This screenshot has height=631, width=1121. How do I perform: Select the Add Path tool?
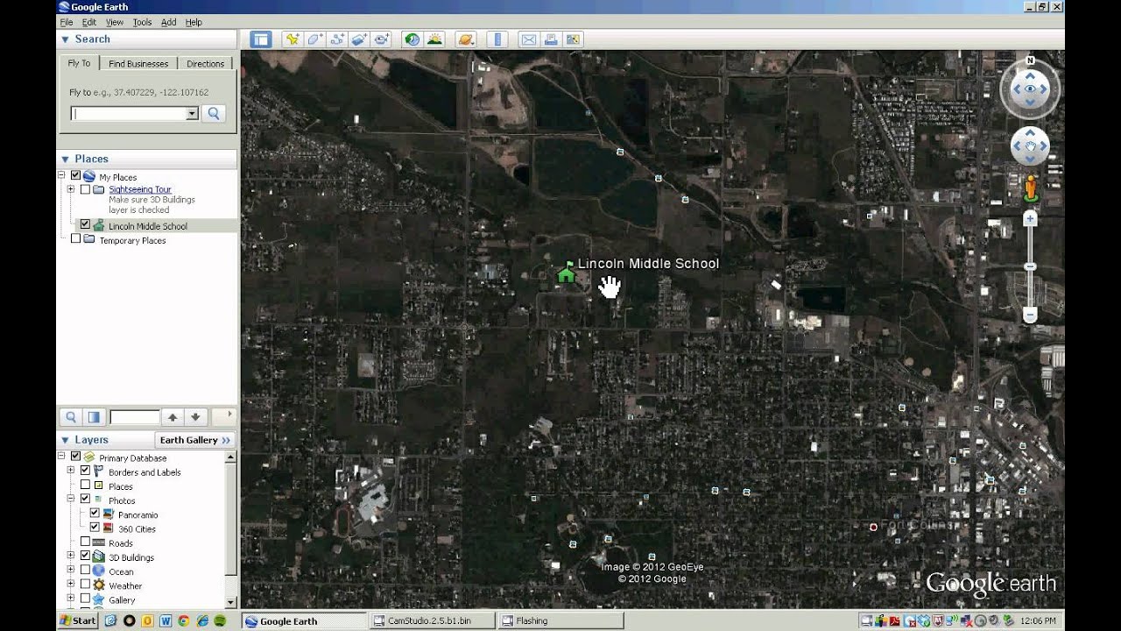point(336,39)
